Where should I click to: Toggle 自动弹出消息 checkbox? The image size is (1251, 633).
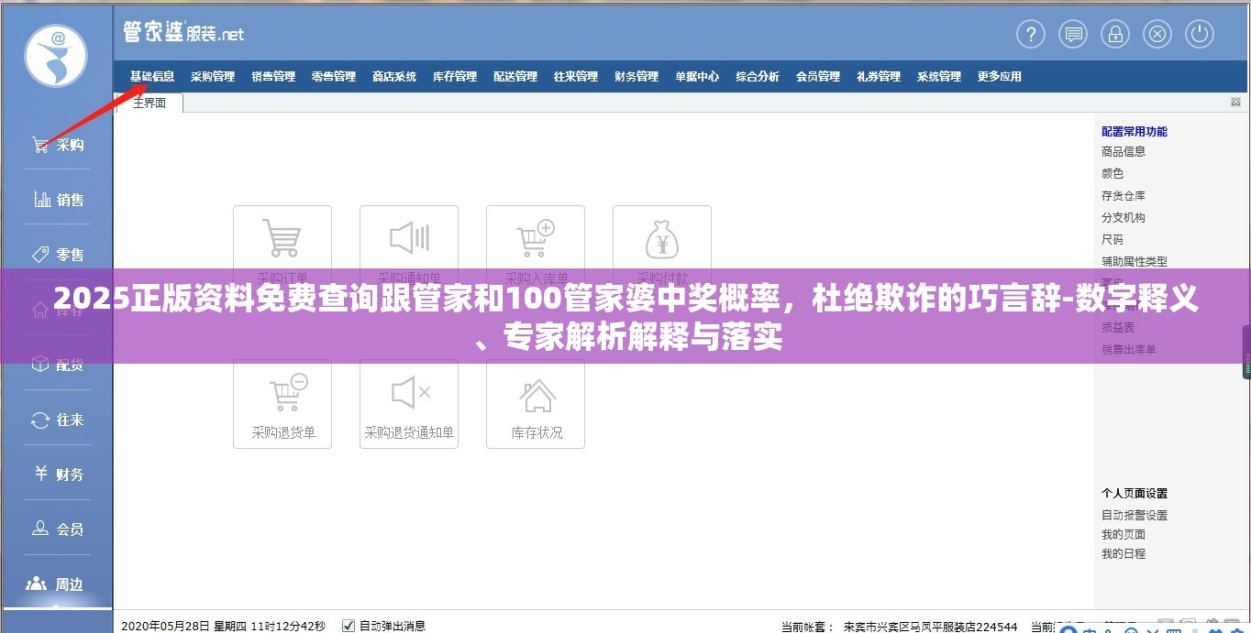[348, 627]
